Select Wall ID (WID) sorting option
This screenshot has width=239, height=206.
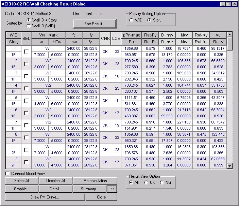tap(29, 26)
